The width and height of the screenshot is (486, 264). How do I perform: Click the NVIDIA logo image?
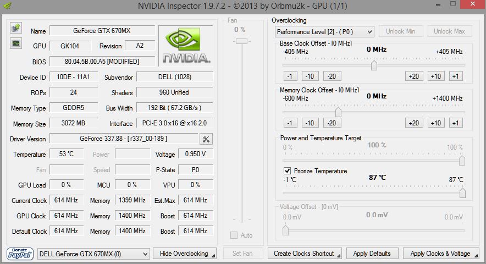(x=186, y=46)
